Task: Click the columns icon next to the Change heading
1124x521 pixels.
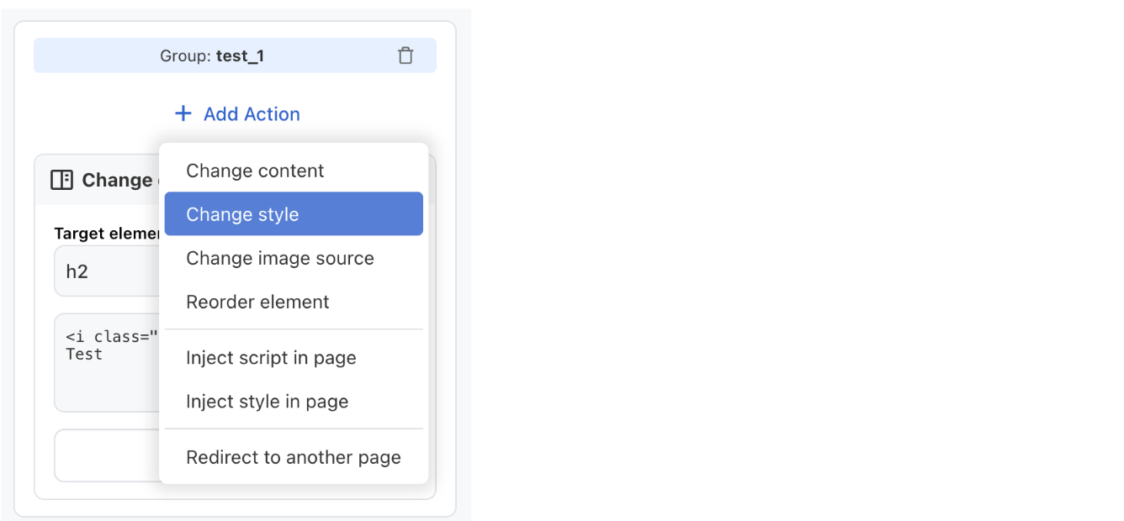Action: [x=62, y=179]
